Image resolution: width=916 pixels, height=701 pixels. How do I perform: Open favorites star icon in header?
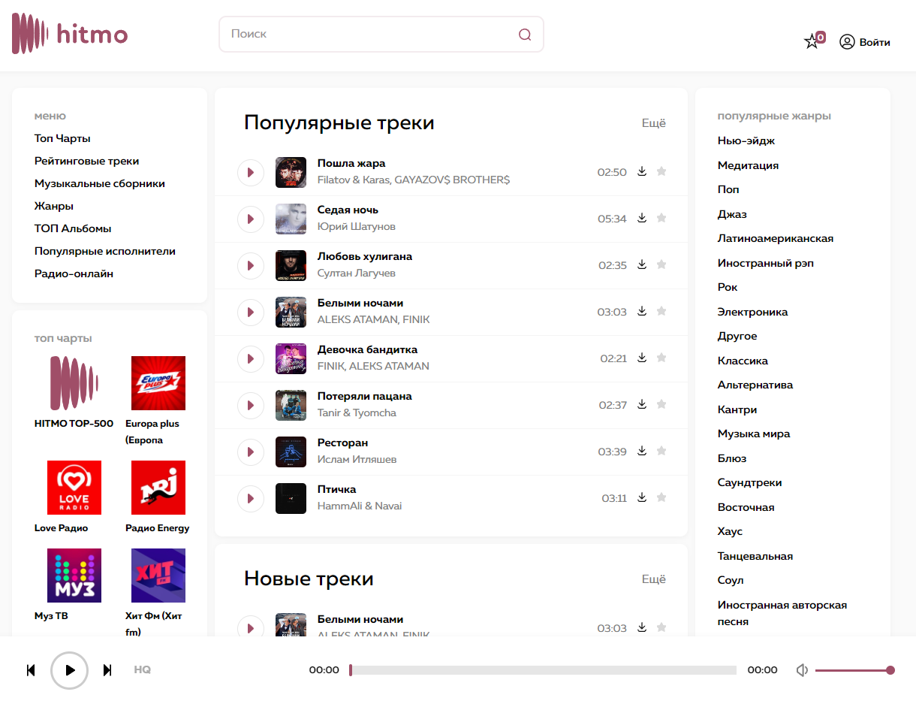[812, 41]
